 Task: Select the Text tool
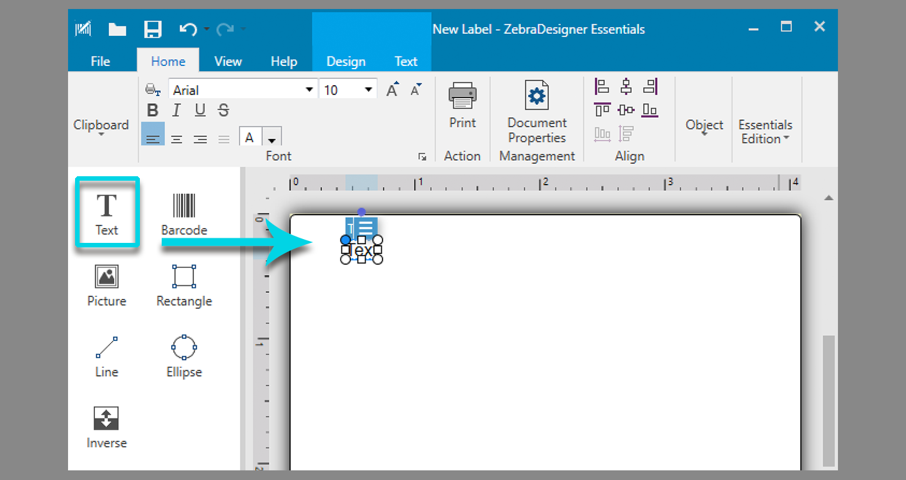(107, 213)
